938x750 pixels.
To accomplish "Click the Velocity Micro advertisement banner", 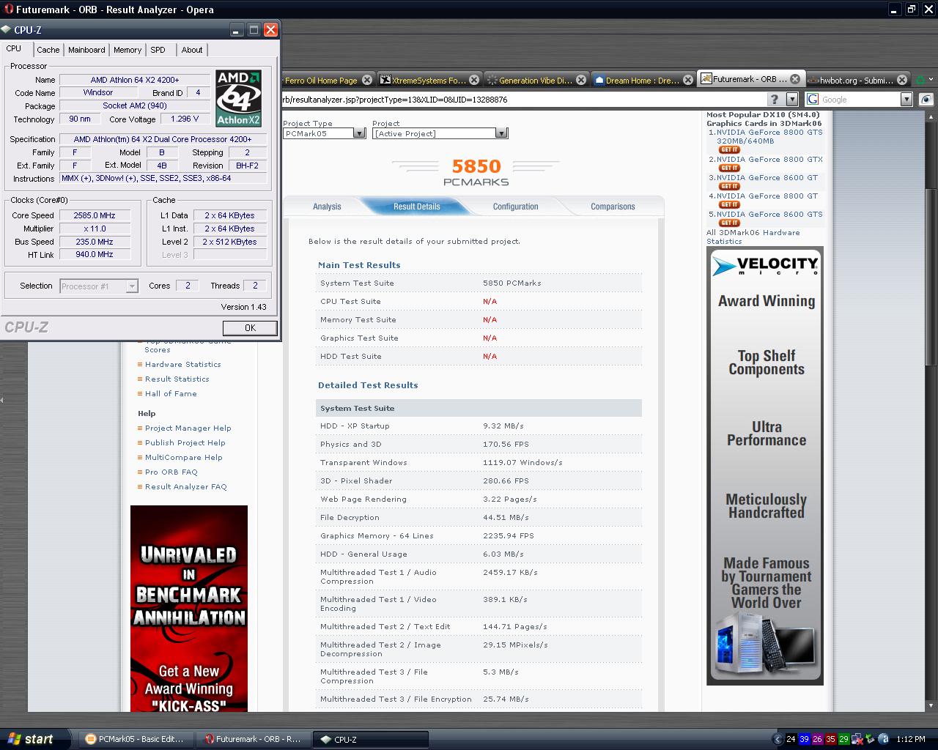I will tap(765, 466).
